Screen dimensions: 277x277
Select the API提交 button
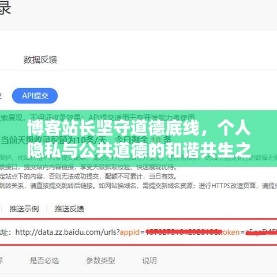coord(35,96)
